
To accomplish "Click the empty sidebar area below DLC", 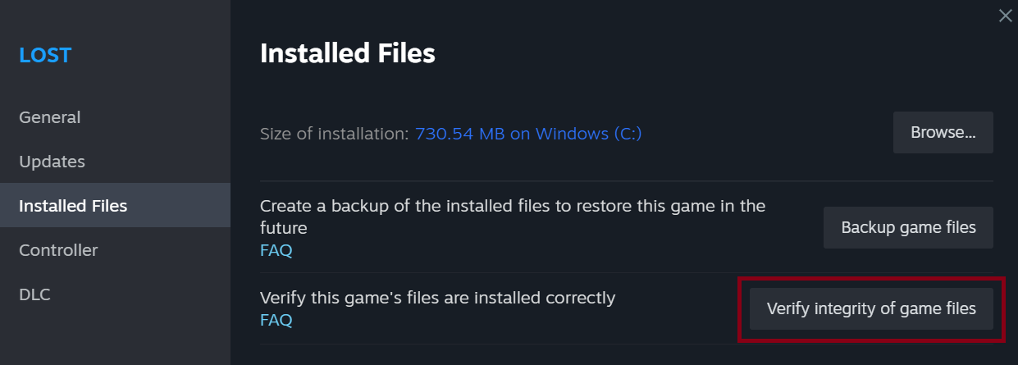I will pos(115,336).
